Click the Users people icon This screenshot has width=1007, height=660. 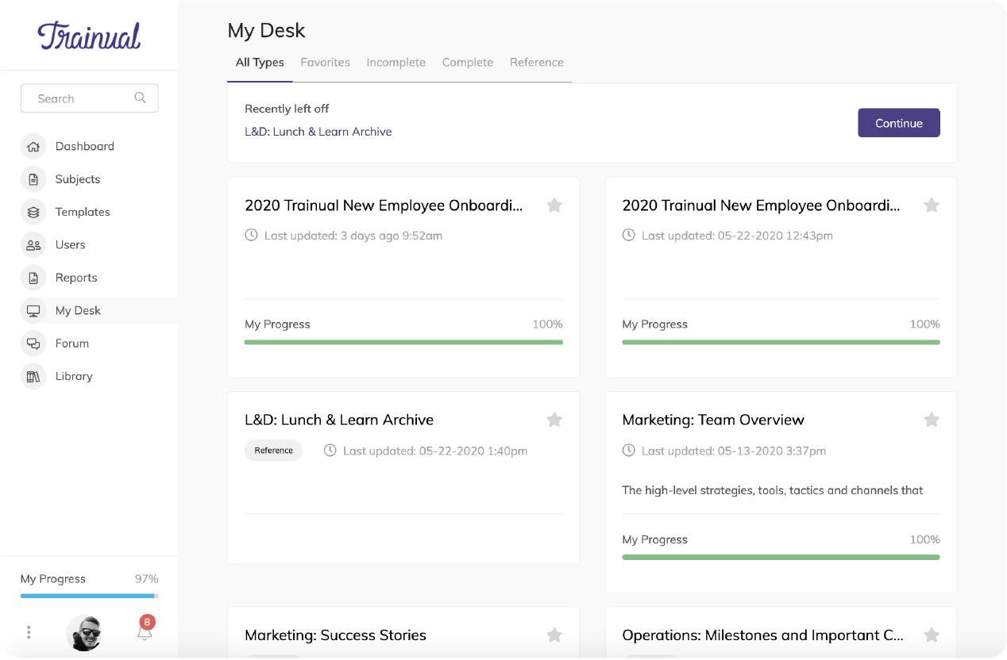tap(33, 245)
